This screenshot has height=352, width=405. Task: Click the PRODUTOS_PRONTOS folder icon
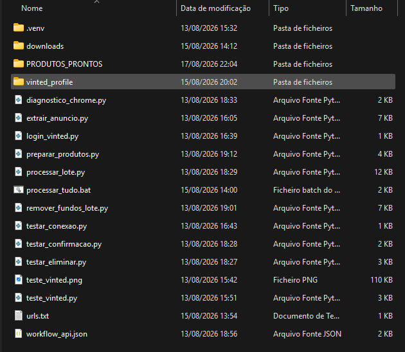(x=19, y=64)
